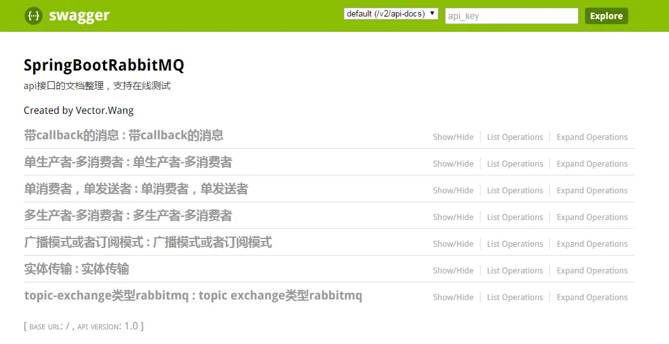Image resolution: width=669 pixels, height=344 pixels.
Task: Expand Operations for topic-exchange类型rabbitmq
Action: click(x=592, y=298)
